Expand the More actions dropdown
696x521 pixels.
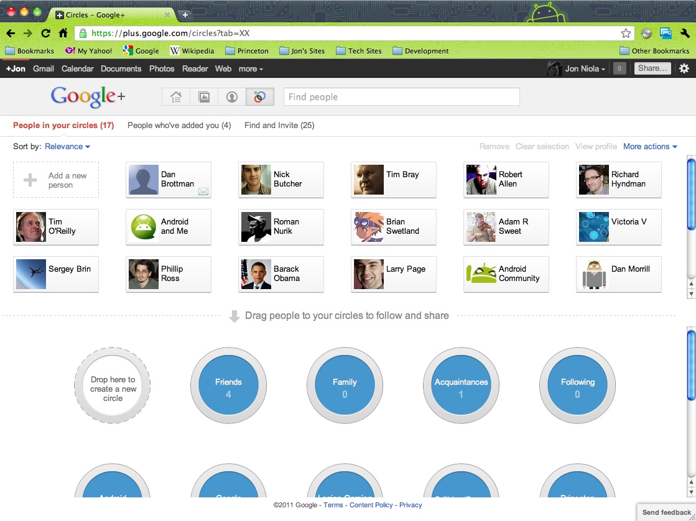[650, 147]
